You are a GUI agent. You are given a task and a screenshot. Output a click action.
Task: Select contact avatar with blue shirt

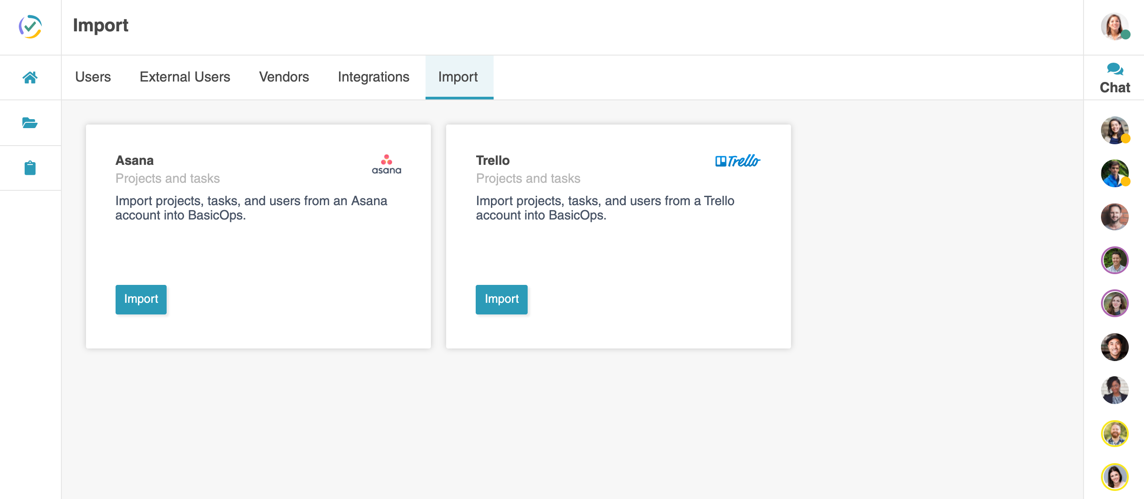tap(1114, 173)
